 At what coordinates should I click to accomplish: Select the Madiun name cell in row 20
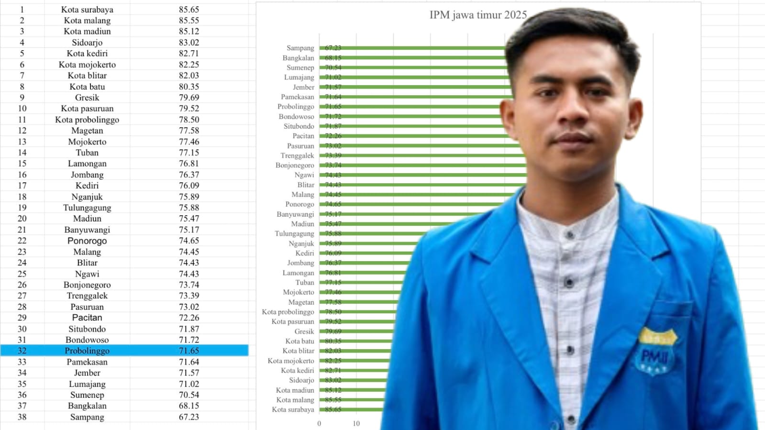point(87,219)
